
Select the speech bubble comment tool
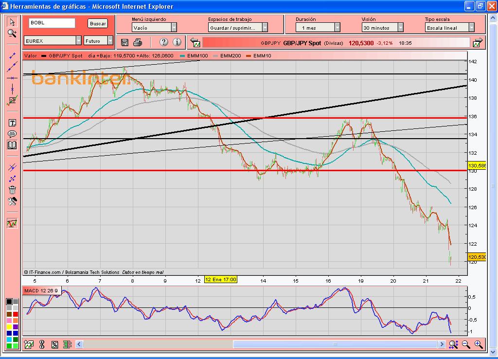coord(12,134)
